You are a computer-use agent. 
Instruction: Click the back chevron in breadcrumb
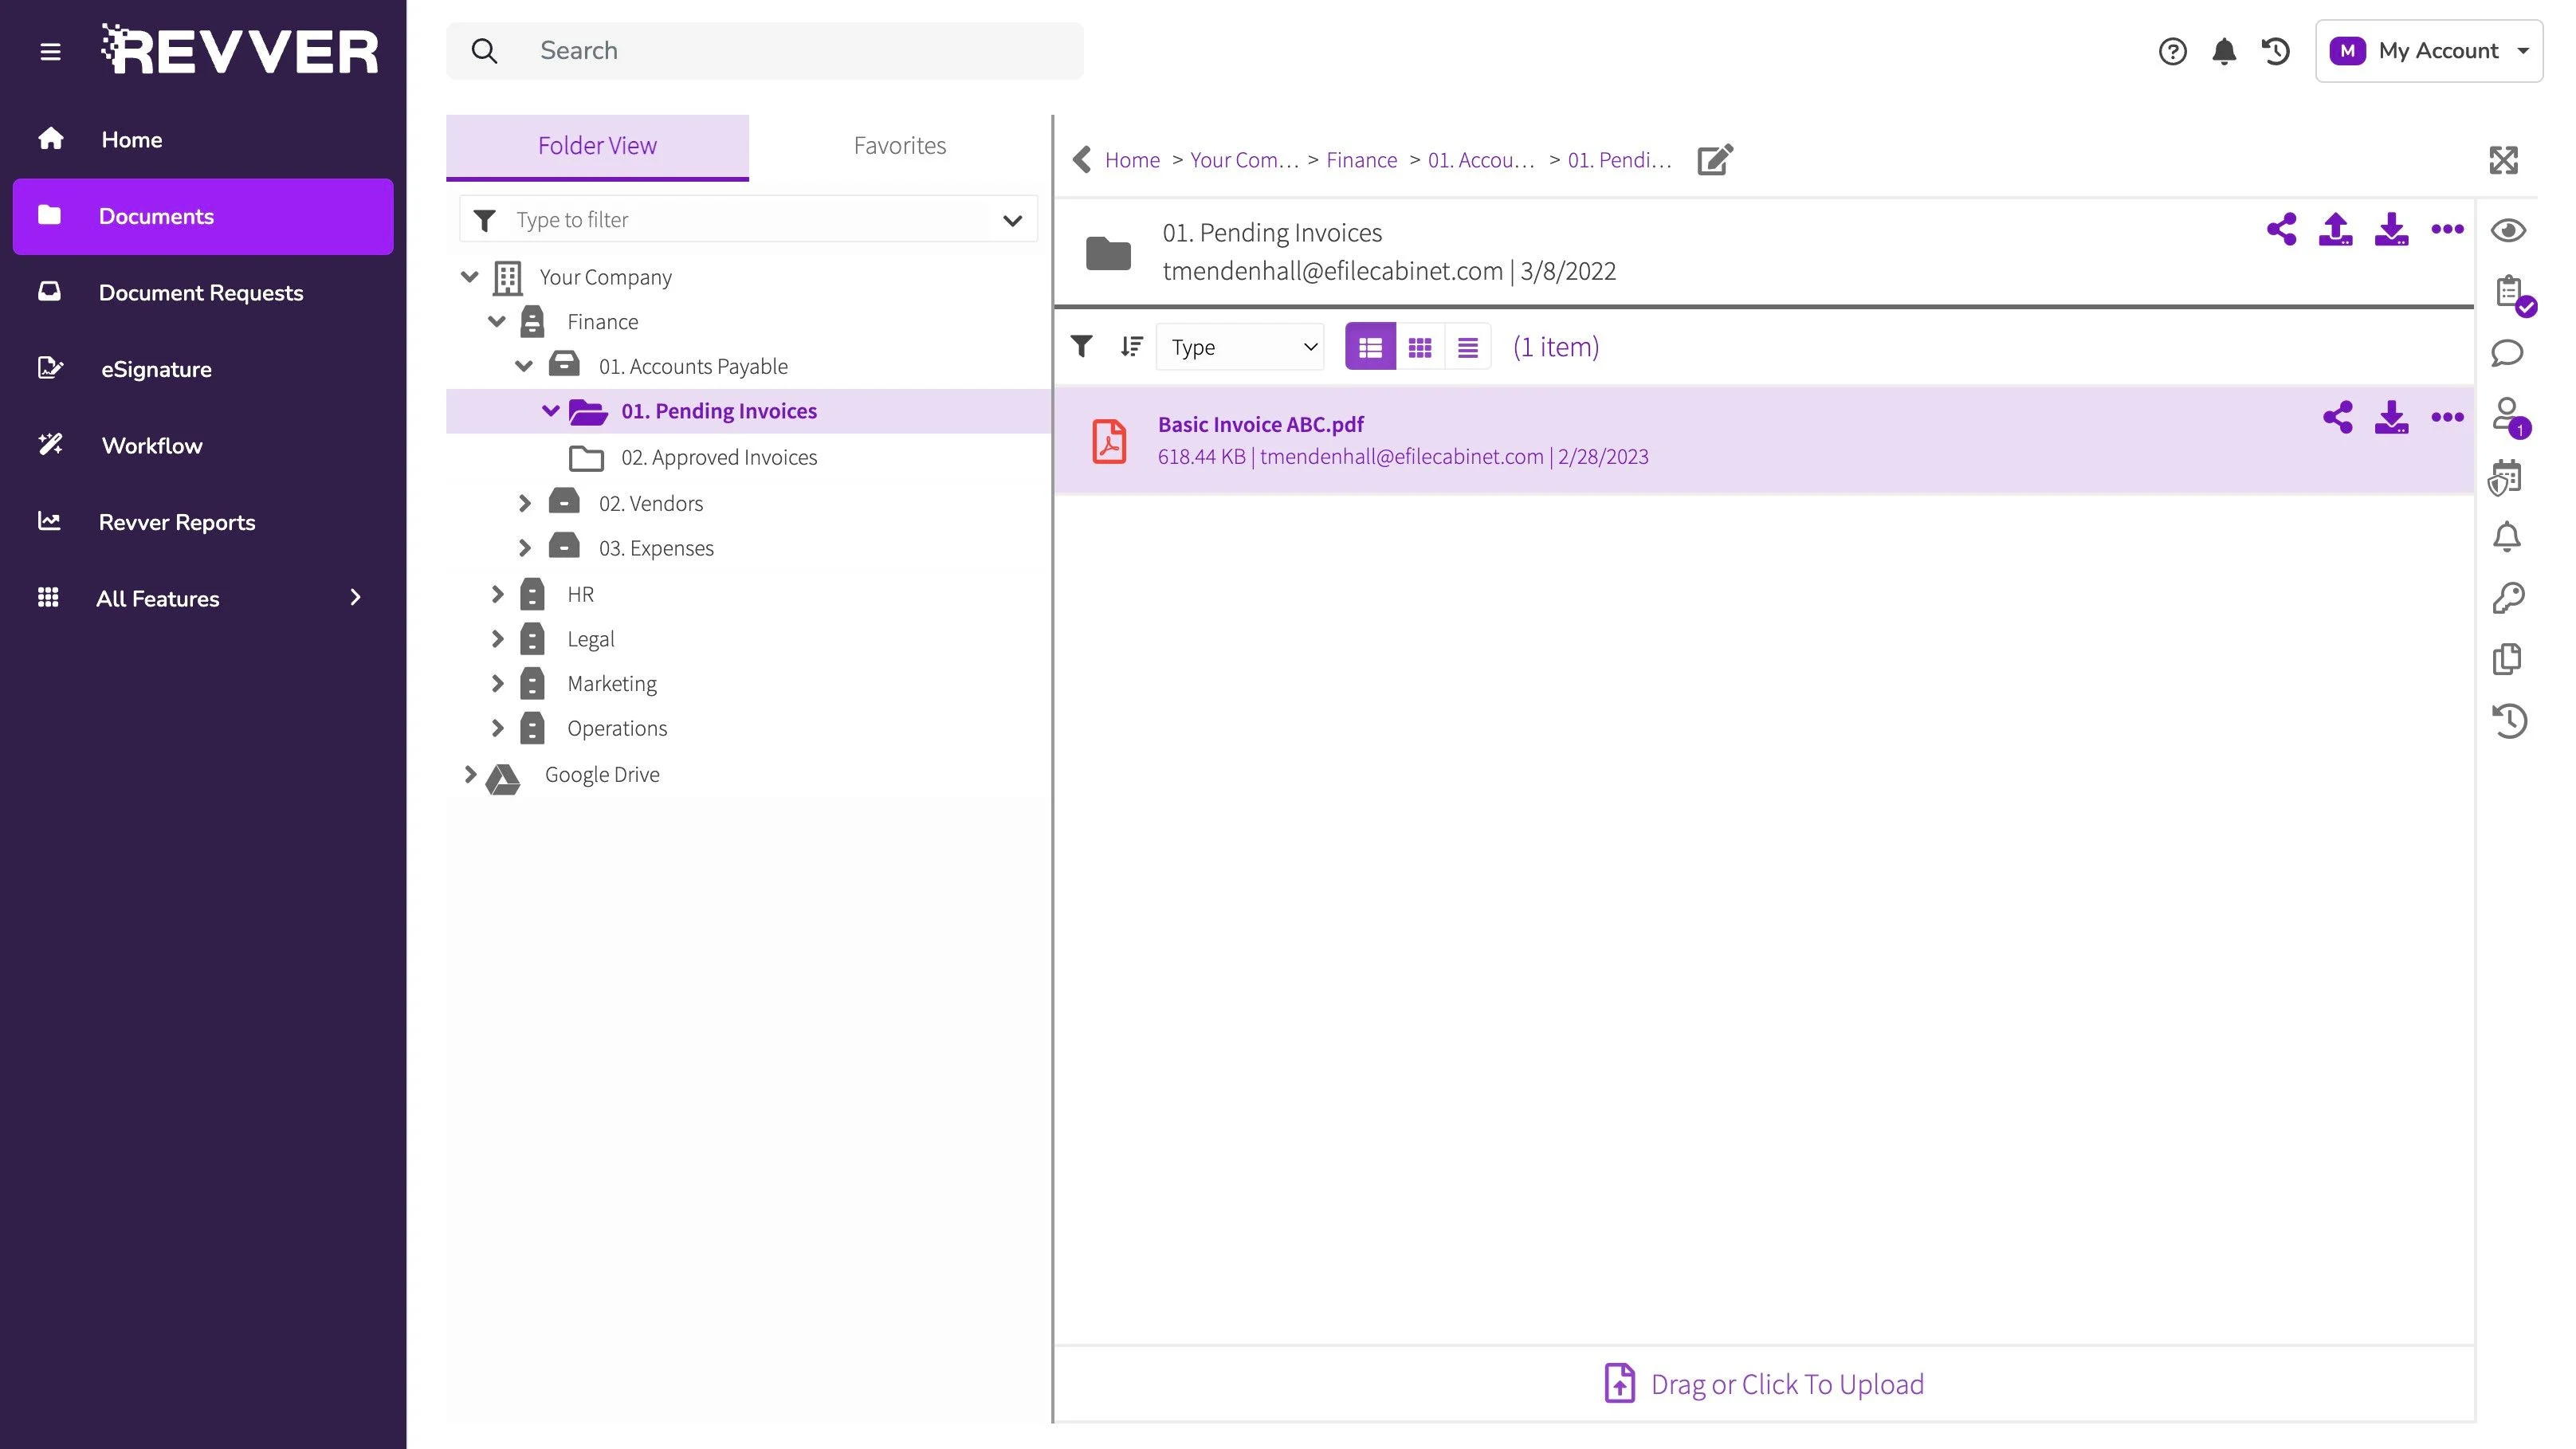[x=1081, y=159]
